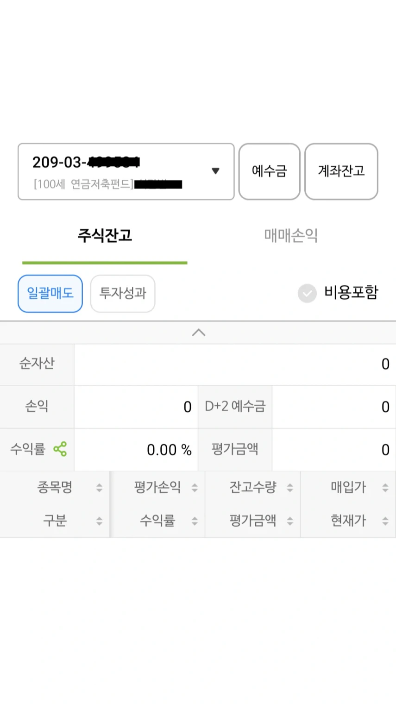Sort the 현재가 column

coord(385,521)
